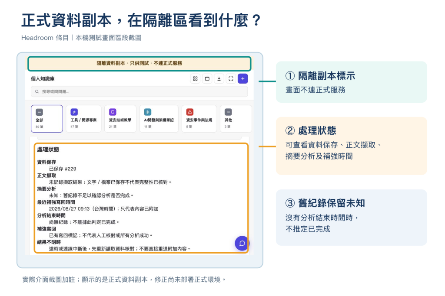Select the 逾時或連線中斷後 guidance line
This screenshot has width=445, height=296.
pos(120,249)
